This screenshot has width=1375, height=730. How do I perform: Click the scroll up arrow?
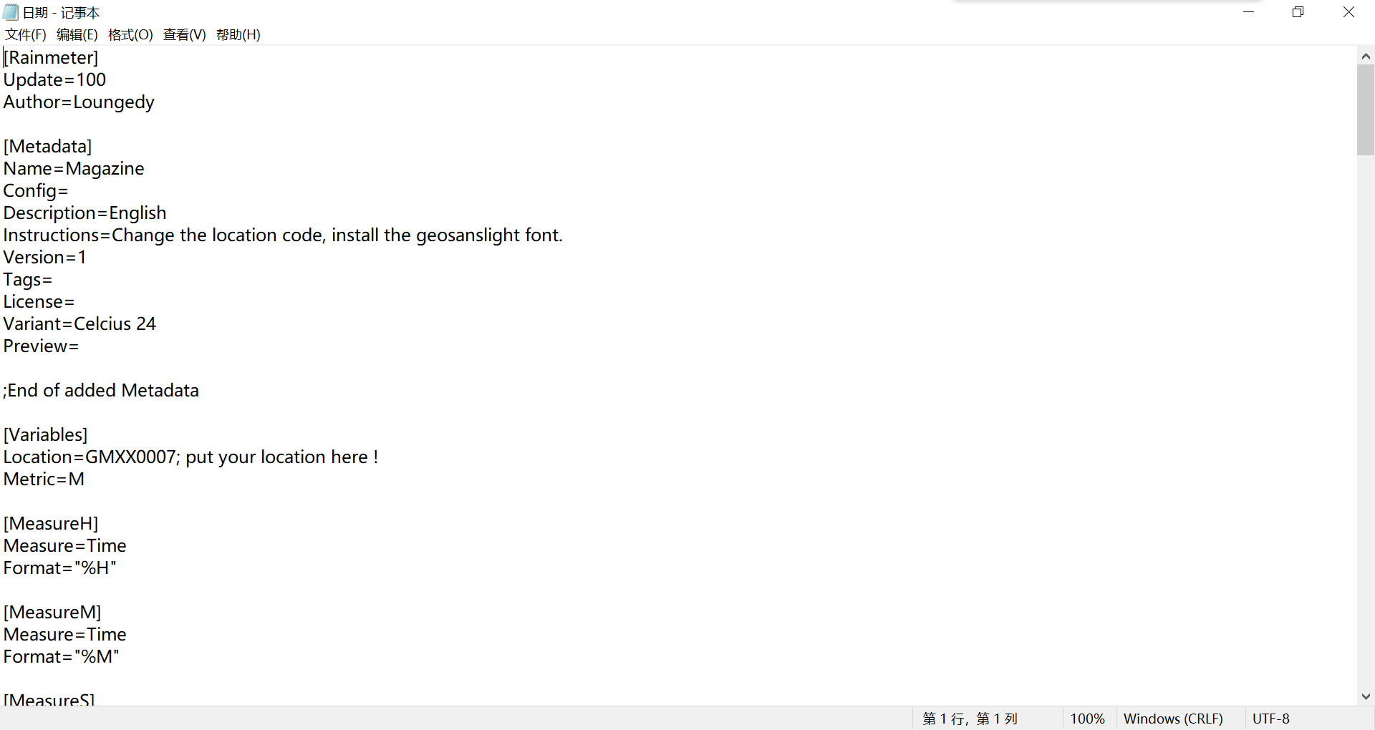1366,56
